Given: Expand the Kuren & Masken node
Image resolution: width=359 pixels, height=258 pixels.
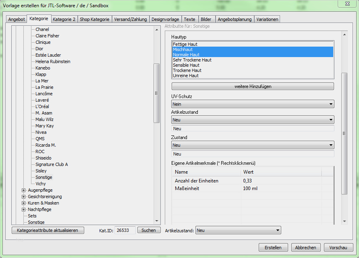Looking at the screenshot, I should [x=24, y=203].
